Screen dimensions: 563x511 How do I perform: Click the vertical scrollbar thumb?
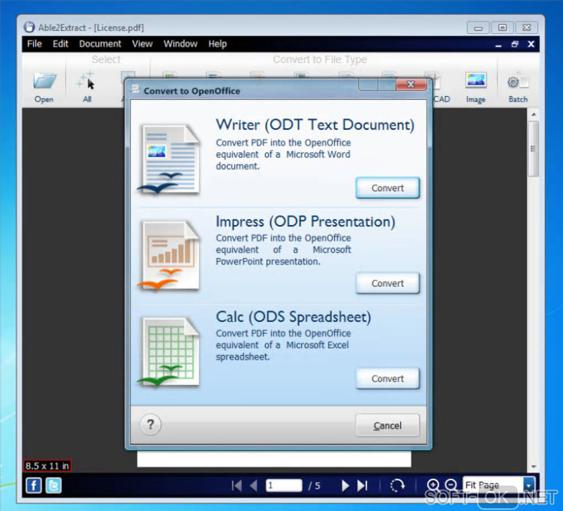point(534,148)
